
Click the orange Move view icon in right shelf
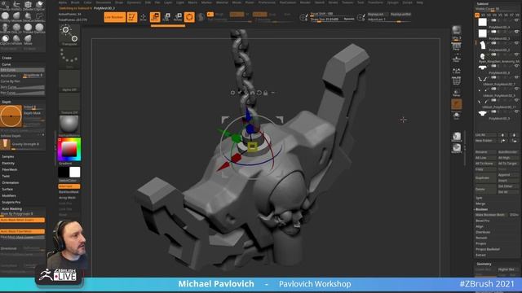(x=457, y=104)
